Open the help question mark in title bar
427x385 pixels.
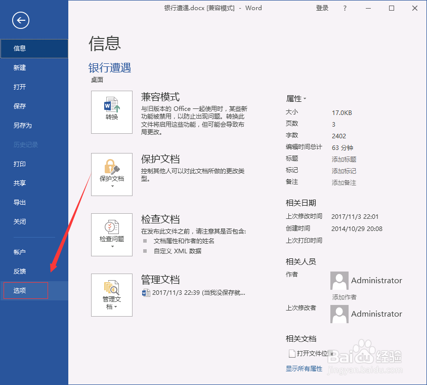pos(345,8)
